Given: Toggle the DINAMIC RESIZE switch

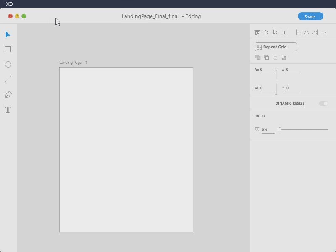Looking at the screenshot, I should click(x=324, y=103).
